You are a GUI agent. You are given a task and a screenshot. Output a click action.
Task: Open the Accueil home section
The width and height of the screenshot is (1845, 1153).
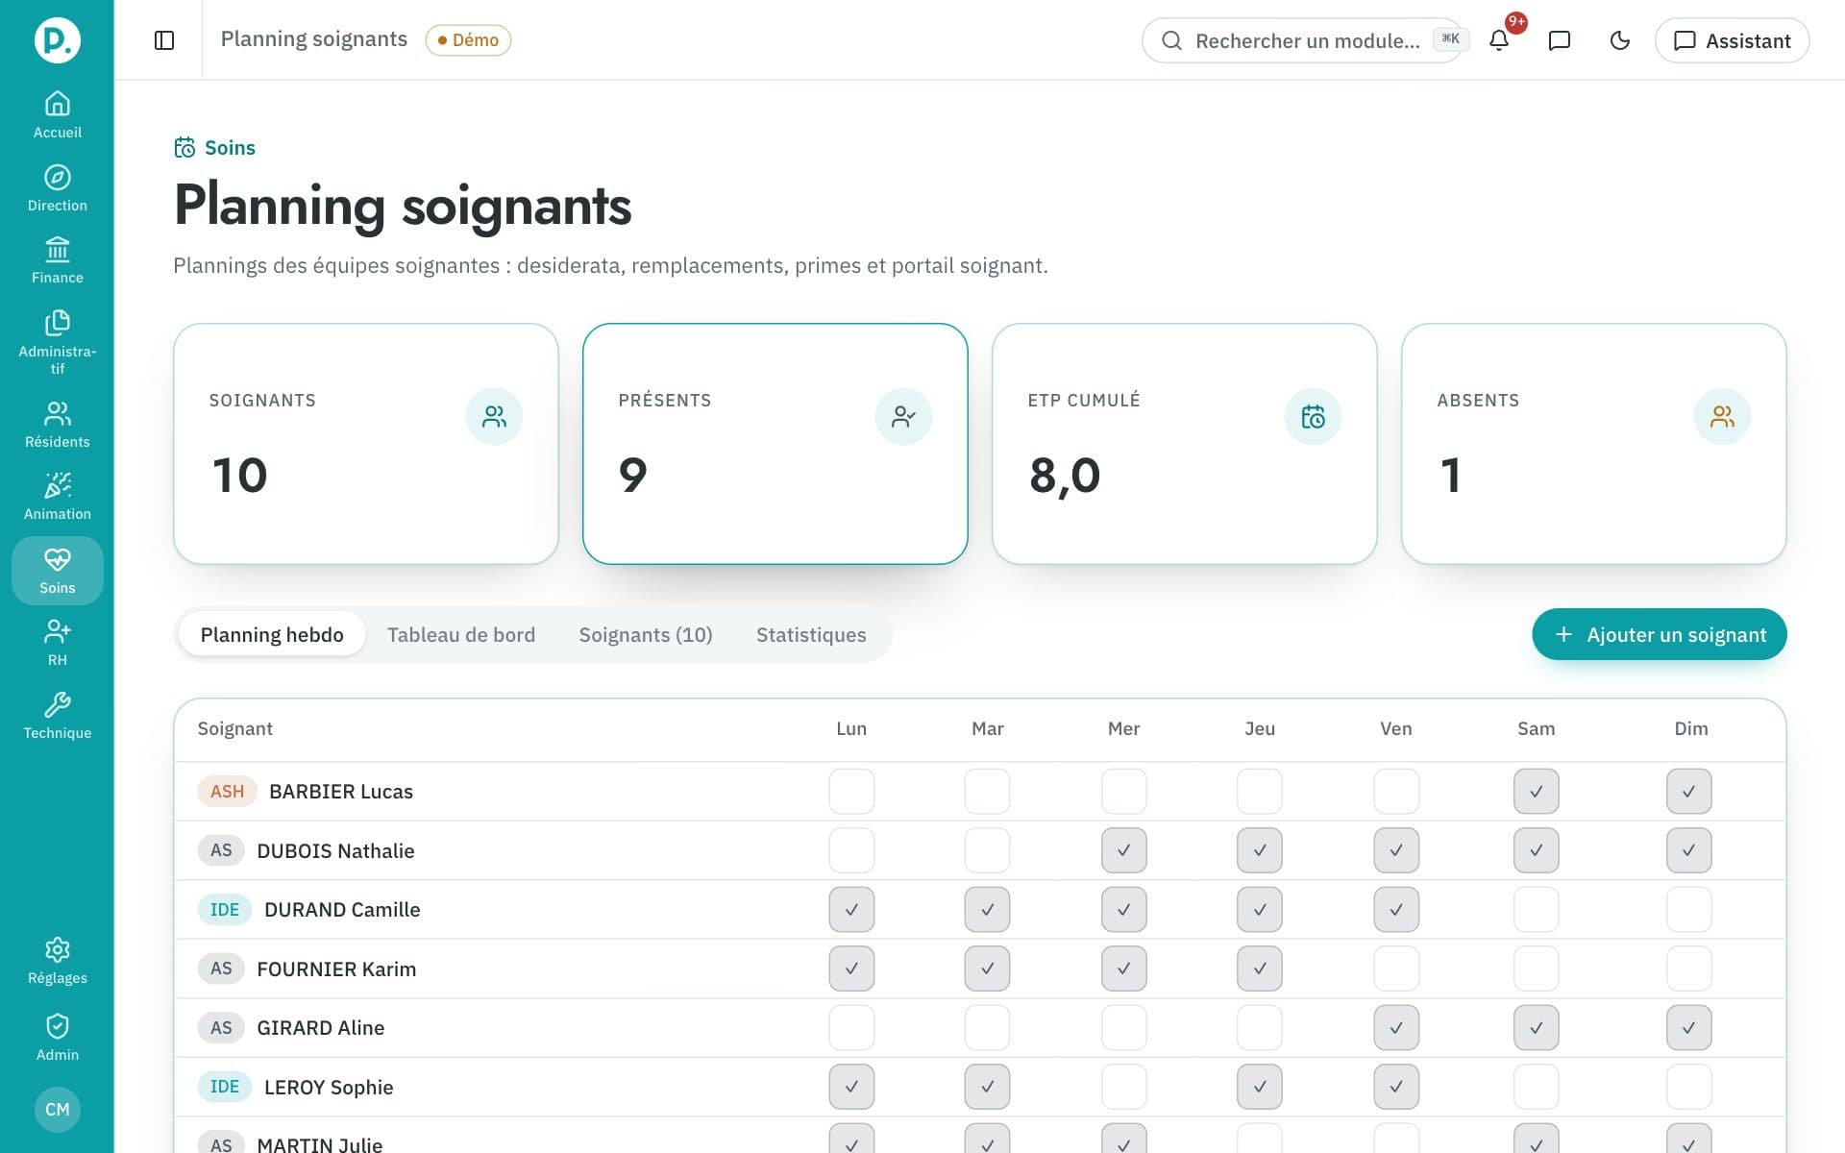pyautogui.click(x=57, y=114)
